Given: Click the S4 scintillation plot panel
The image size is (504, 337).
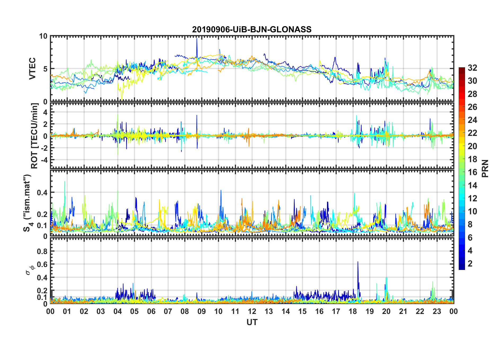Looking at the screenshot, I should coord(252,203).
